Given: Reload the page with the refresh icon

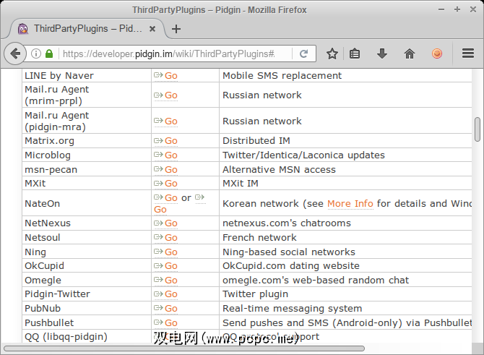Looking at the screenshot, I should pyautogui.click(x=304, y=54).
